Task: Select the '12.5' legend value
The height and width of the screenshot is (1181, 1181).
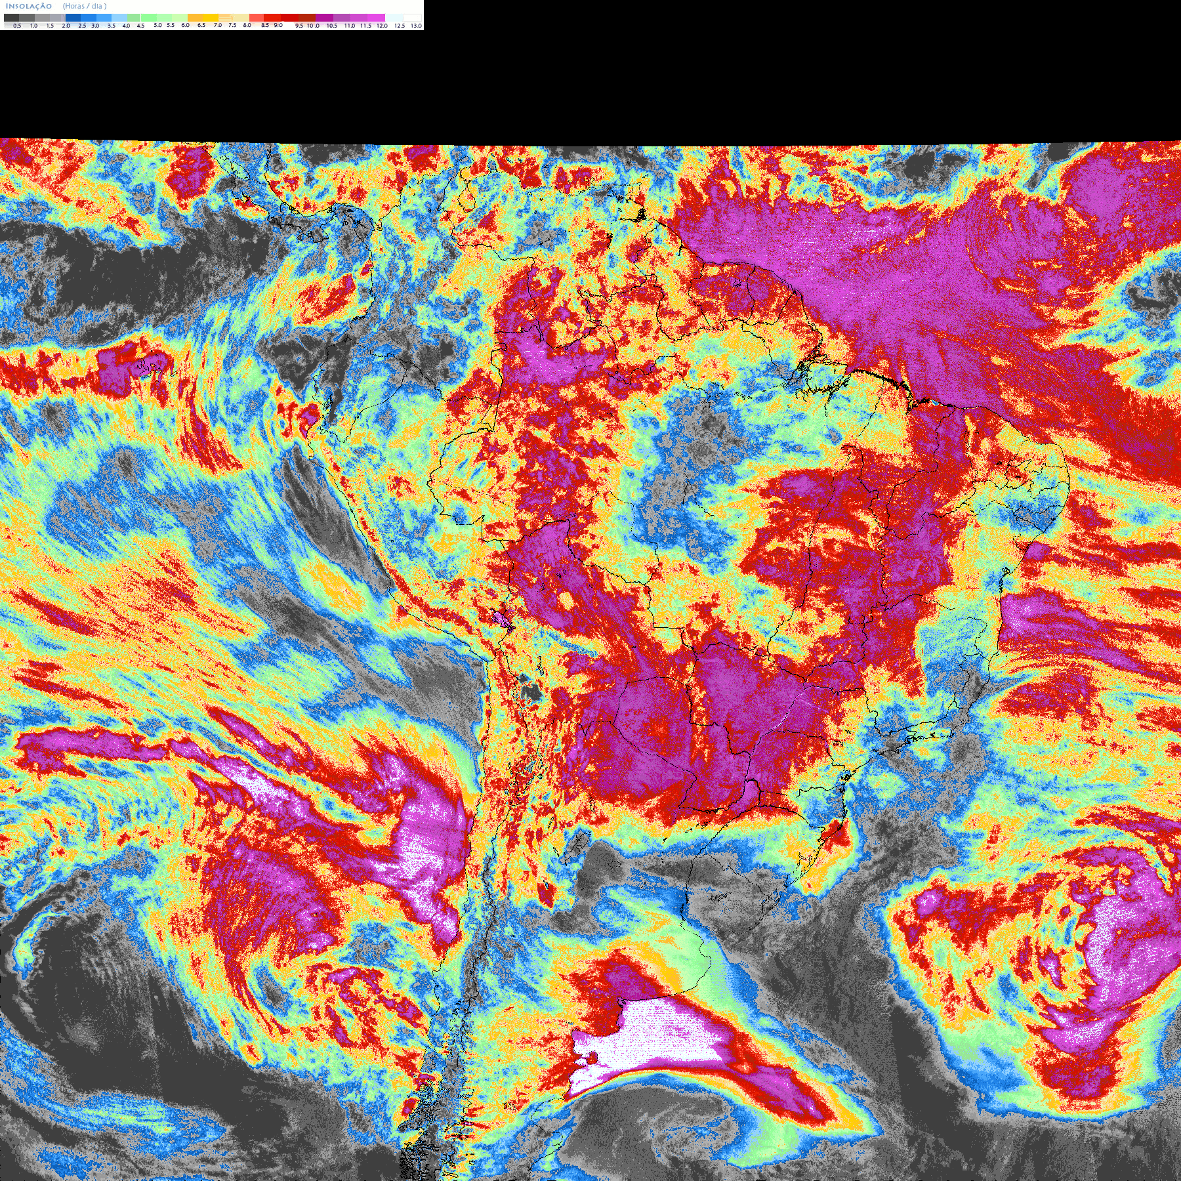Action: (x=400, y=26)
